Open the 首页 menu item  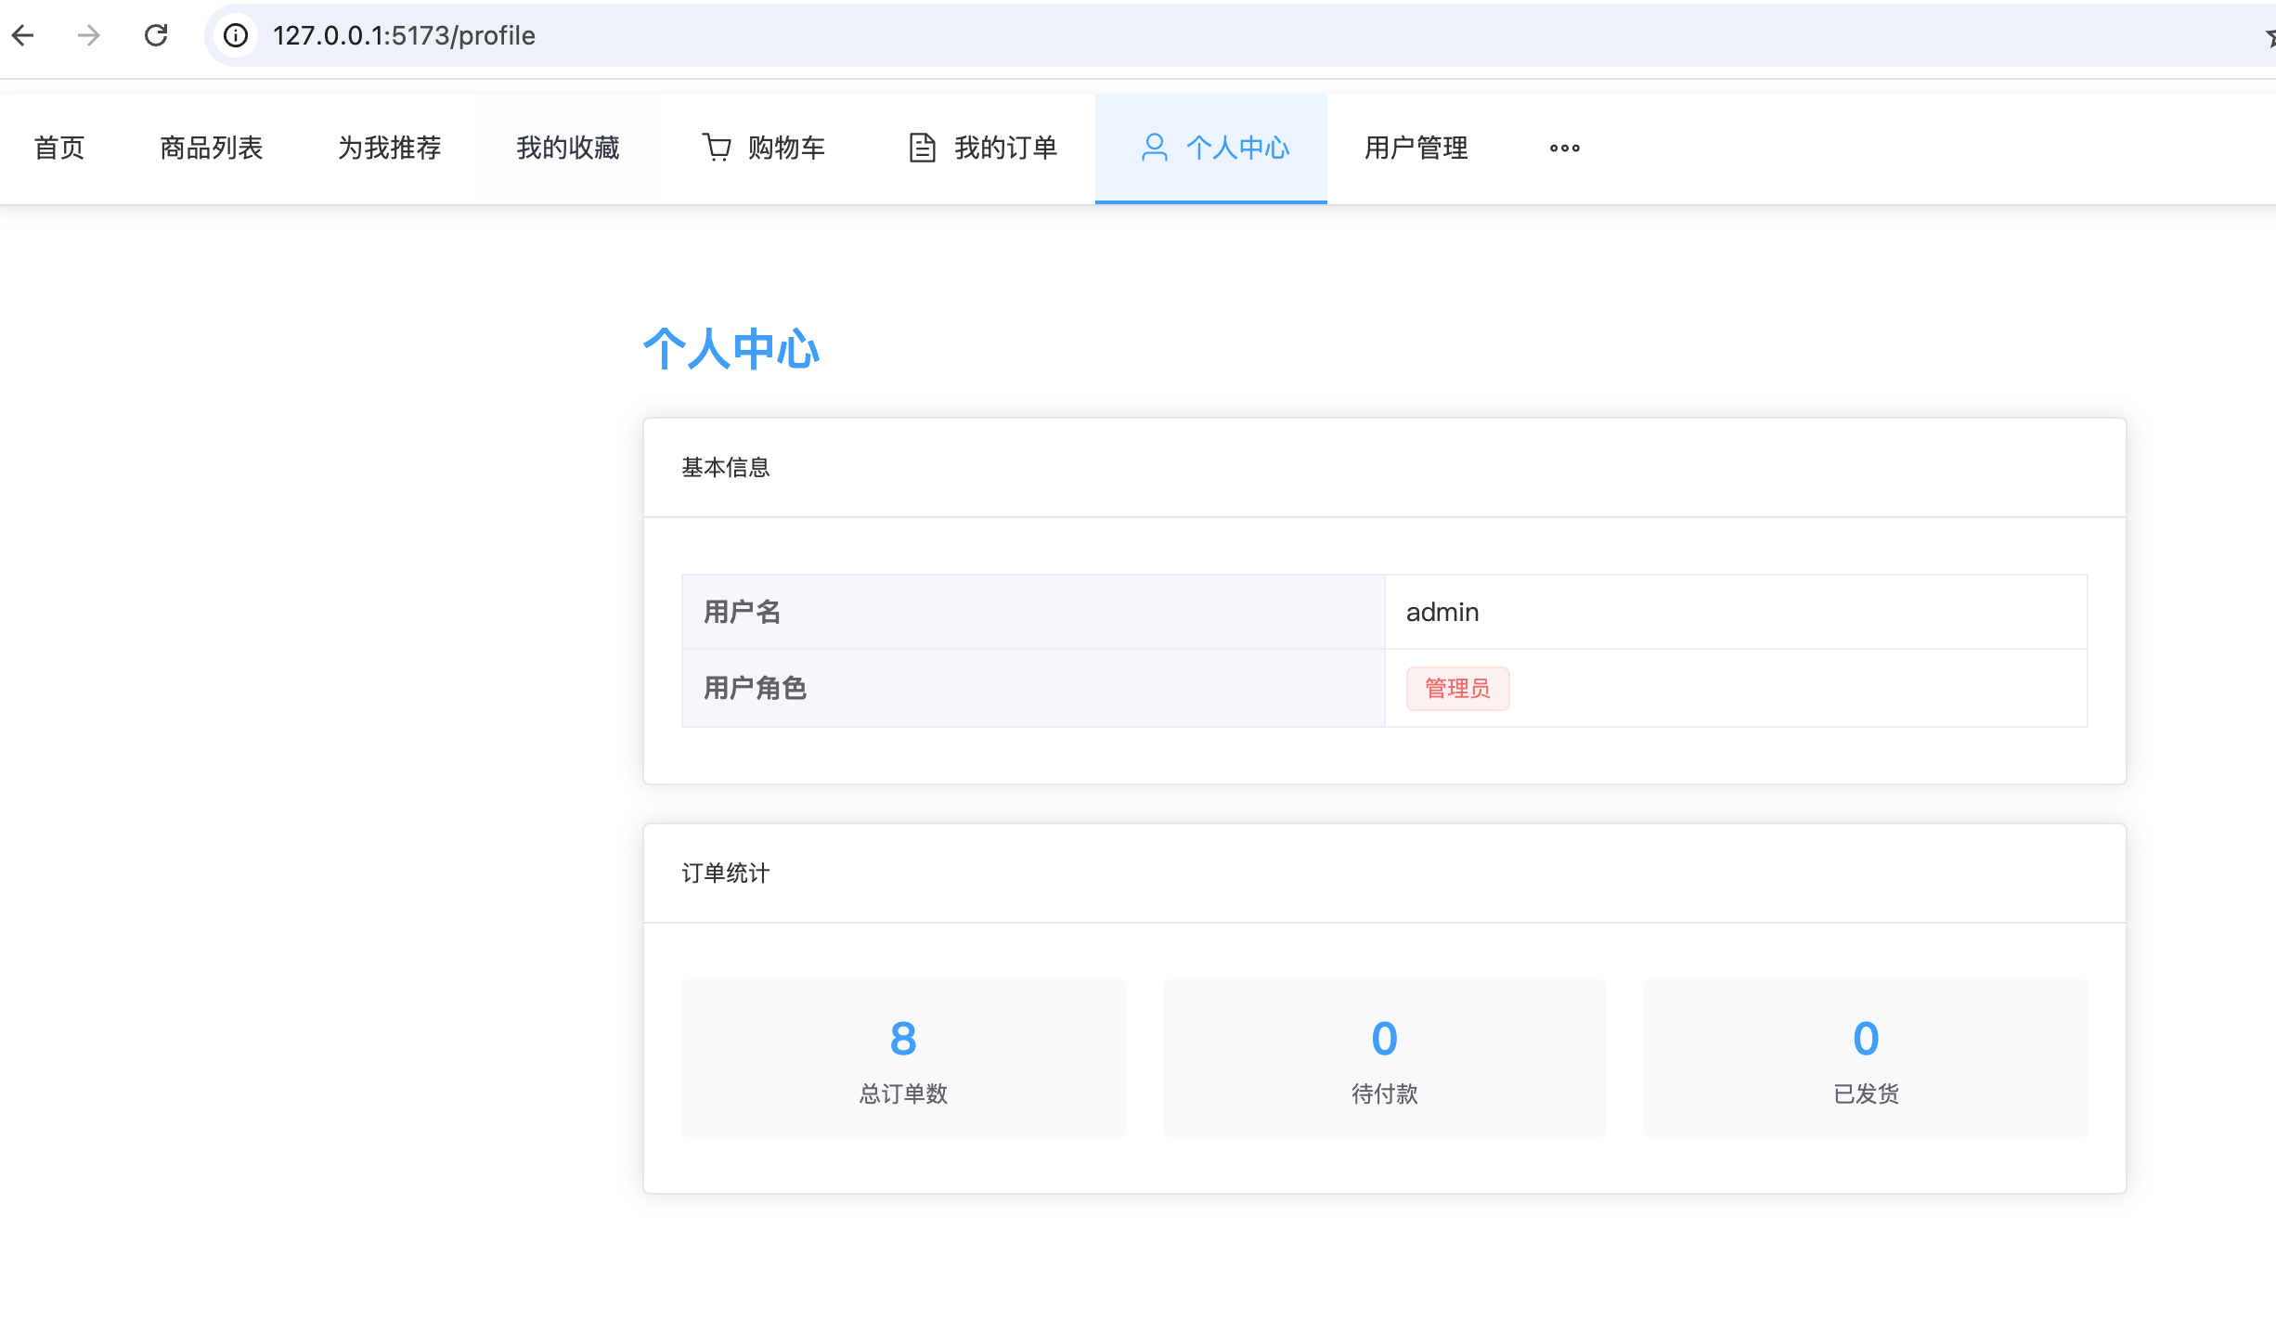59,148
